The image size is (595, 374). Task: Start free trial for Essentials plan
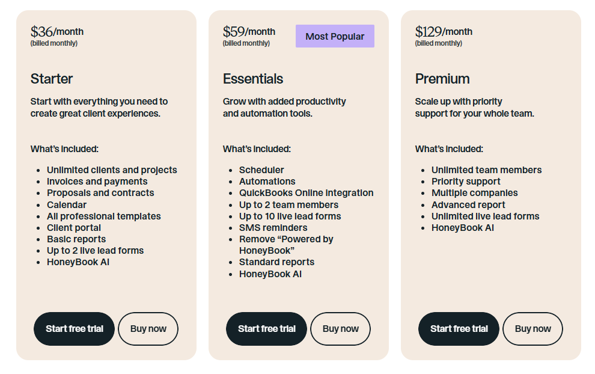pyautogui.click(x=266, y=329)
